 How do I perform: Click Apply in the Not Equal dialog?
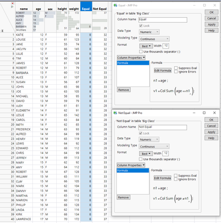pos(212,132)
